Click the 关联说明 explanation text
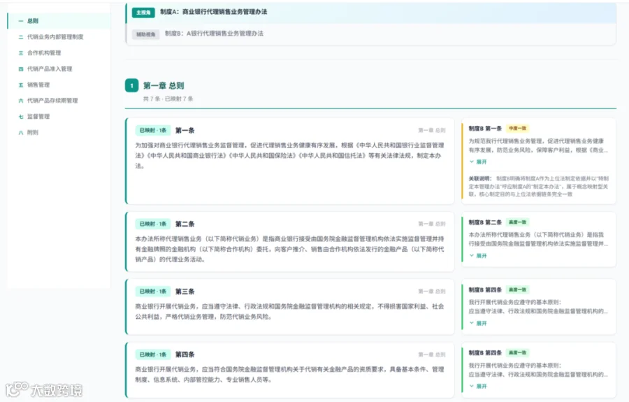This screenshot has height=402, width=629. click(538, 186)
